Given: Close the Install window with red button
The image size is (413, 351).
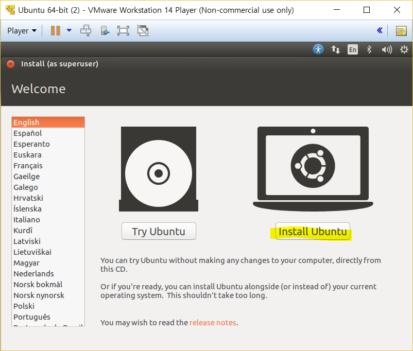Looking at the screenshot, I should click(x=10, y=64).
